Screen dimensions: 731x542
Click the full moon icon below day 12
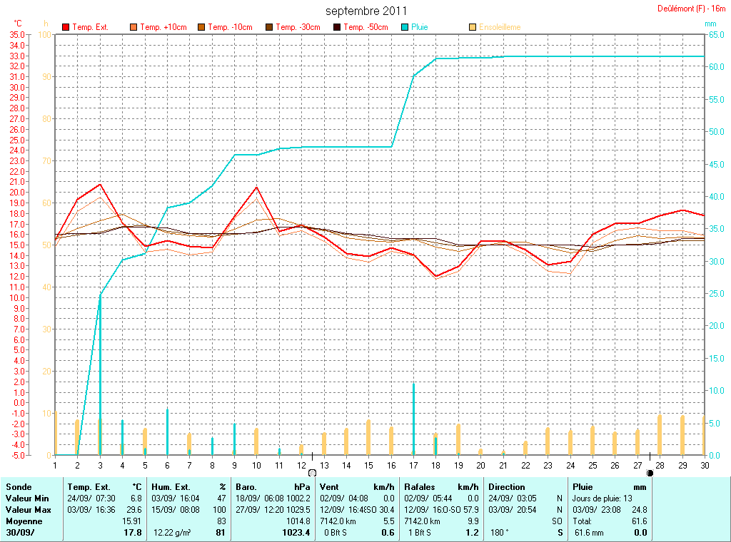click(312, 473)
